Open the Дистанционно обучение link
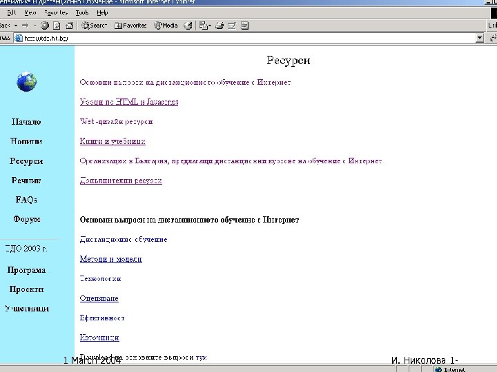 pyautogui.click(x=124, y=240)
